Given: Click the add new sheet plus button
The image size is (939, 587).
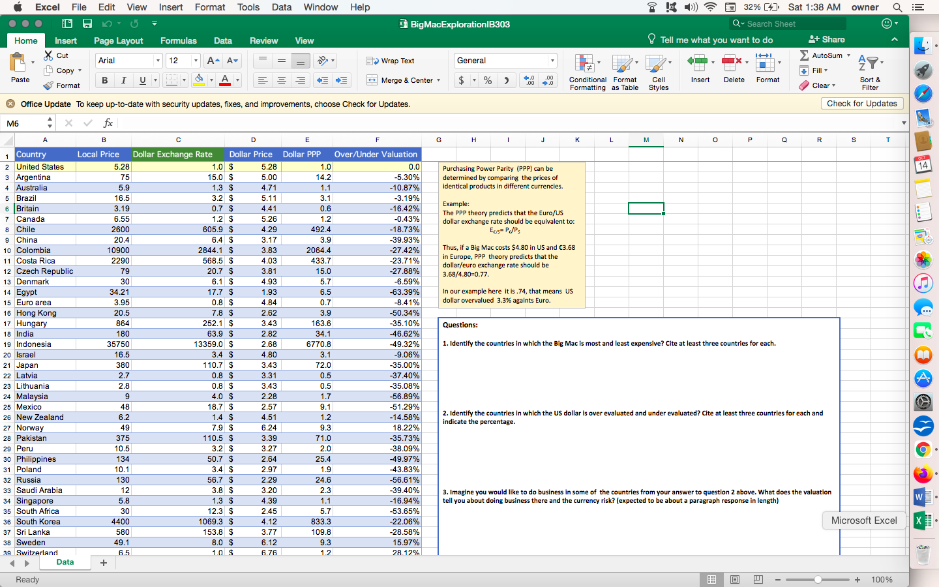Looking at the screenshot, I should tap(103, 562).
